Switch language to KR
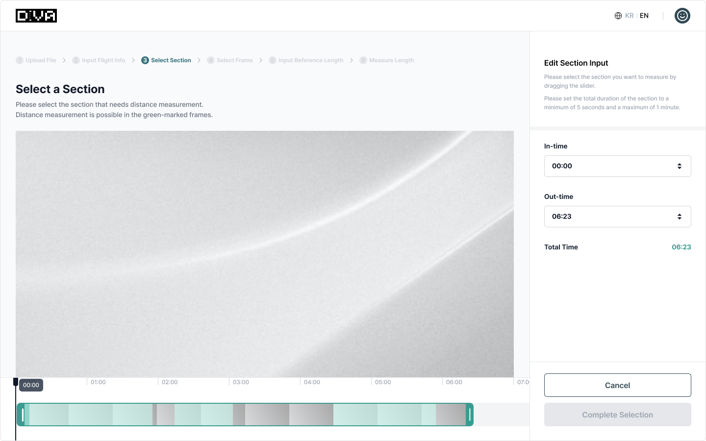 coord(630,16)
